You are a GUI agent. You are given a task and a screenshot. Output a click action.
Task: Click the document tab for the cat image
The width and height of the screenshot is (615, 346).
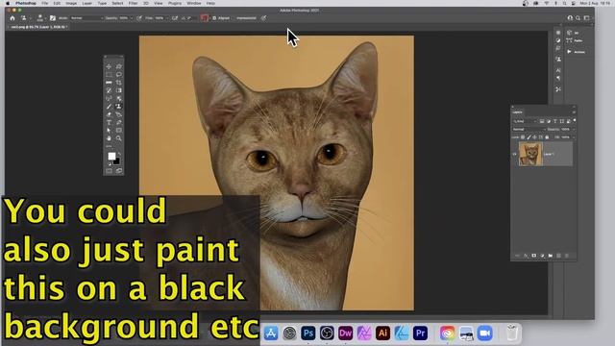pos(38,27)
